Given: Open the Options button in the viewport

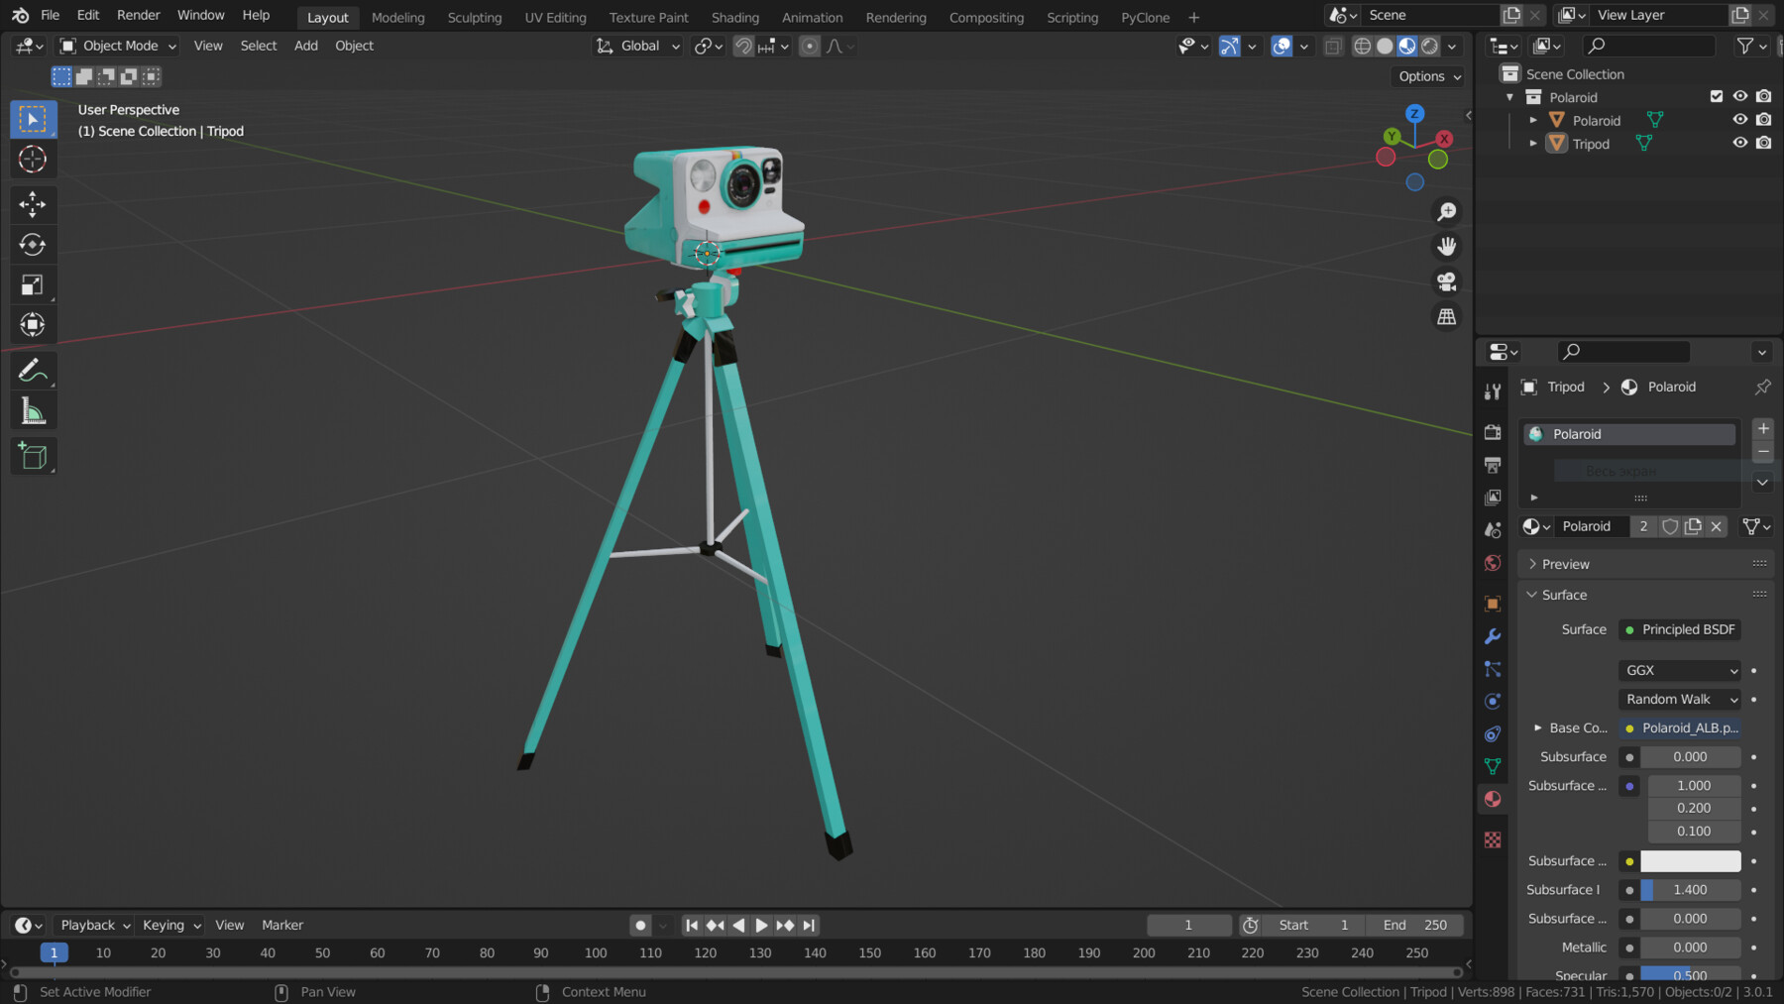Looking at the screenshot, I should click(1425, 76).
